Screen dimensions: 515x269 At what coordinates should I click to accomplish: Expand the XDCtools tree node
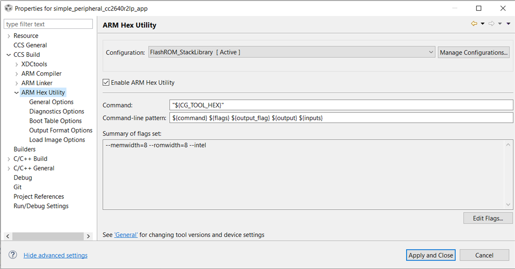(17, 64)
